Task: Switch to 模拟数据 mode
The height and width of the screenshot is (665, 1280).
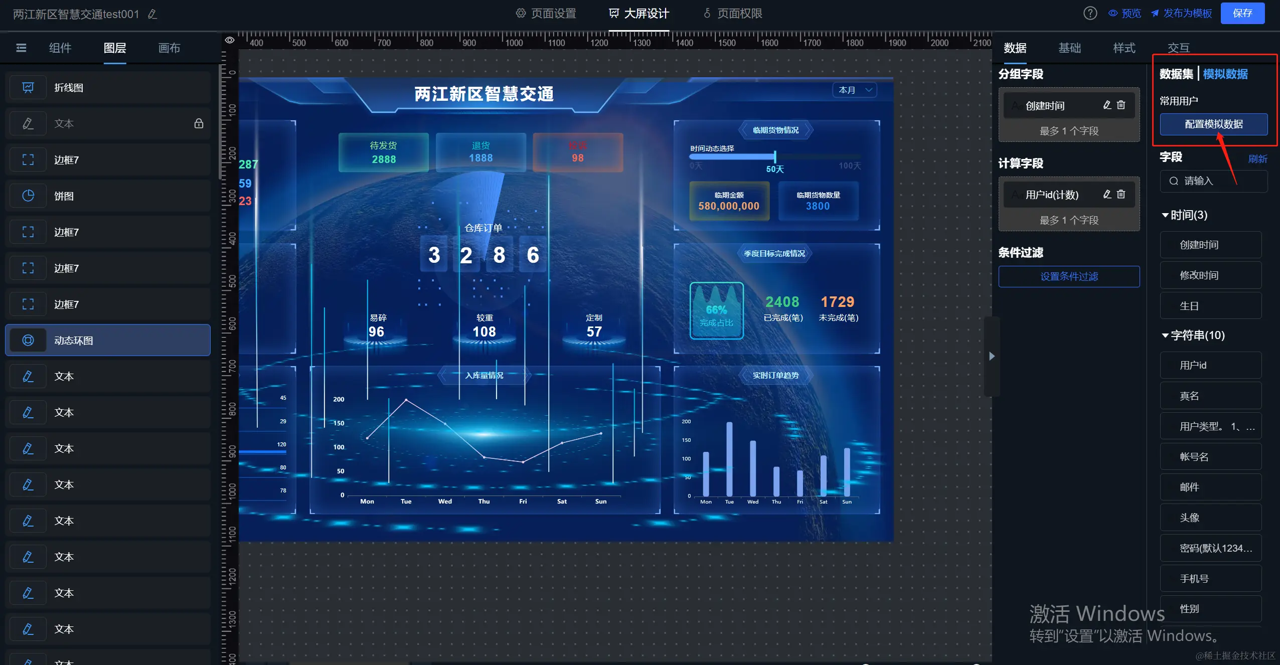Action: [1225, 74]
